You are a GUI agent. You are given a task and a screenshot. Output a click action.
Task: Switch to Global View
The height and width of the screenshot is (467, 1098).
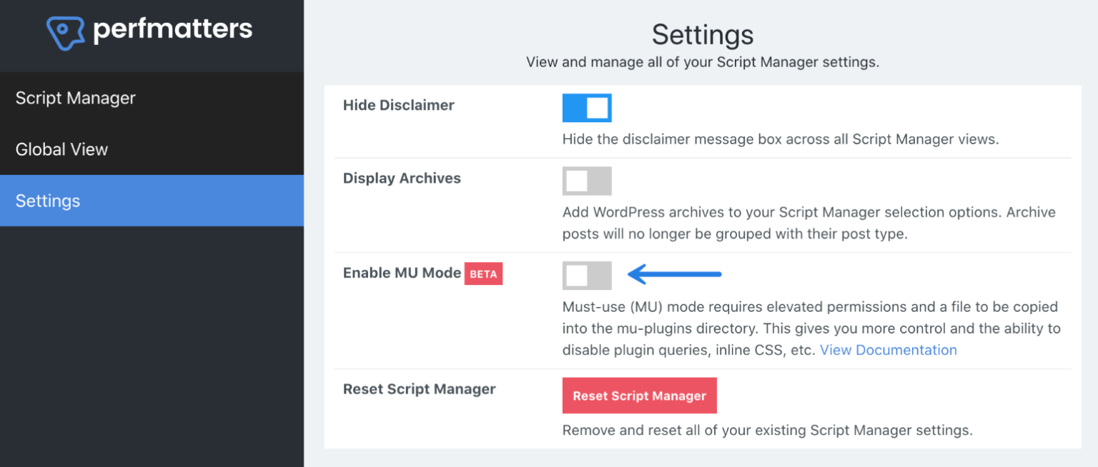[61, 149]
